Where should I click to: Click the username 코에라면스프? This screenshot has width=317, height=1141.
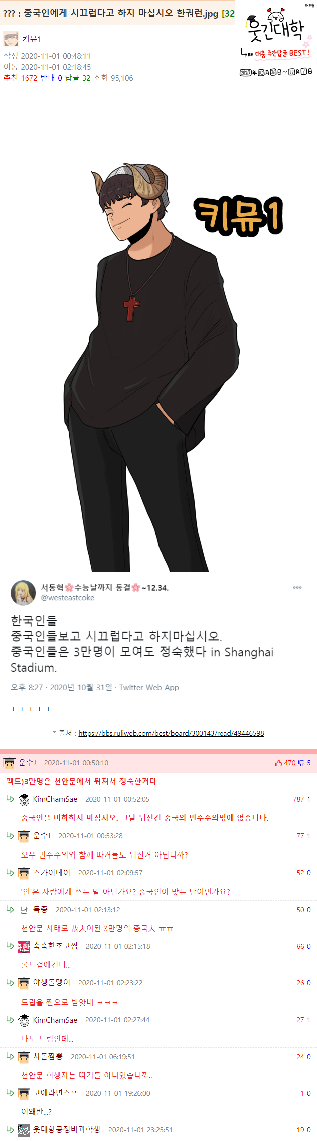click(x=55, y=1093)
